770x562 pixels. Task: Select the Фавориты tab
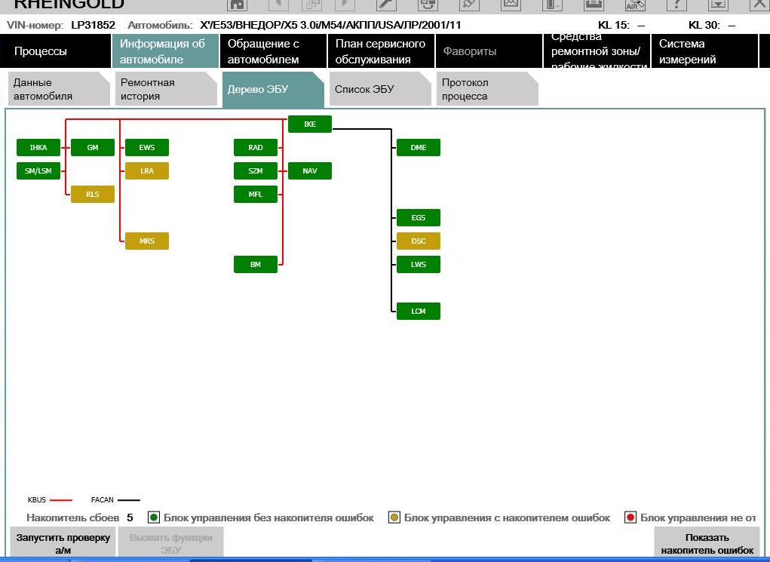tap(489, 51)
